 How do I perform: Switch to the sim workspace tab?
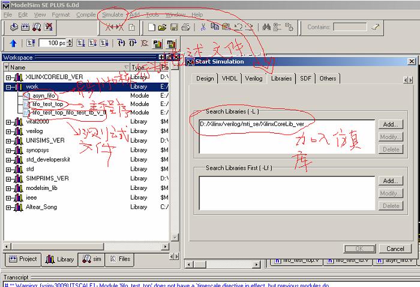(x=92, y=259)
